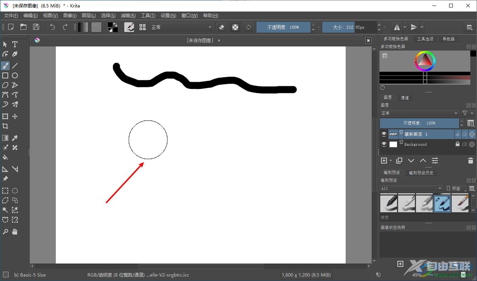Select the Zoom magnifier tool
The height and width of the screenshot is (281, 477).
click(x=5, y=232)
